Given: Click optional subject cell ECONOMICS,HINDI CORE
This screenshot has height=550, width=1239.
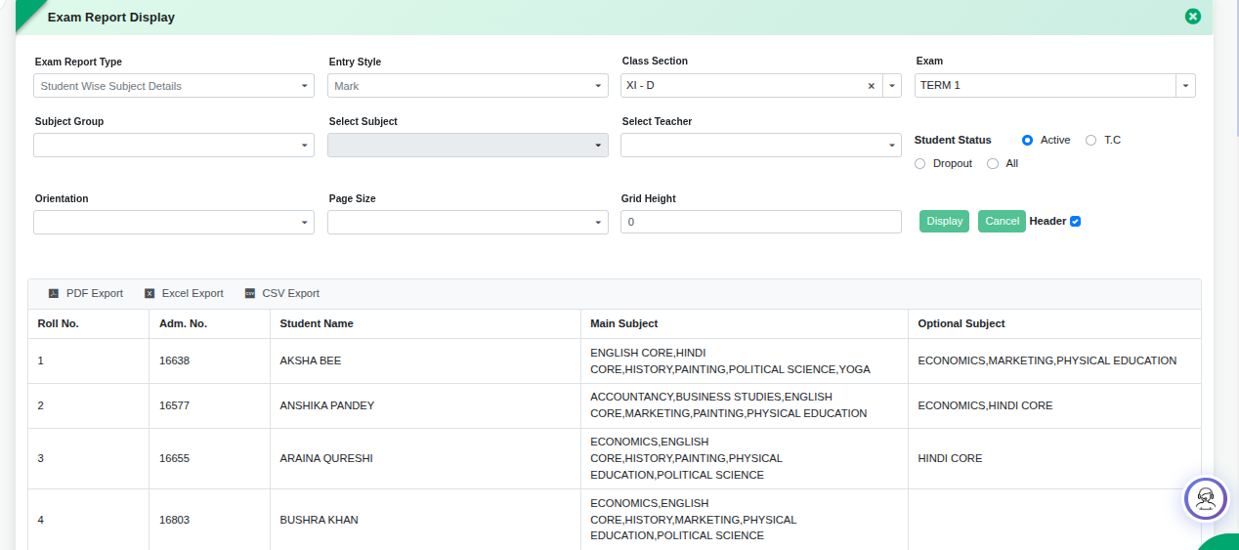Looking at the screenshot, I should pos(1054,406).
